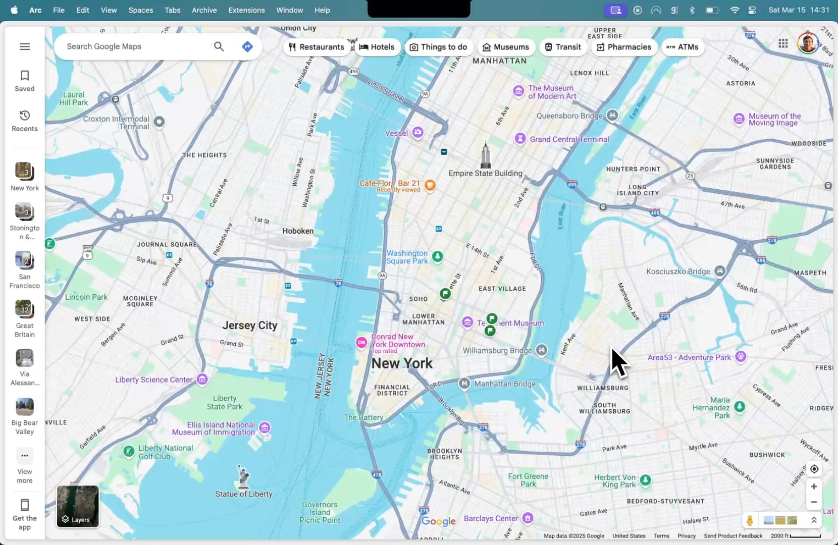Open the Google apps grid
This screenshot has height=545, width=838.
pos(783,43)
